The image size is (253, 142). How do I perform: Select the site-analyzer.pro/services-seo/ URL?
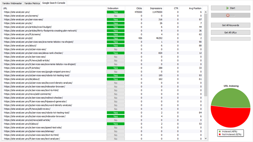click(x=23, y=19)
